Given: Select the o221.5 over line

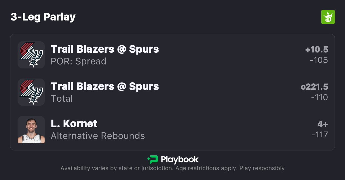Looking at the screenshot, I should [x=314, y=87].
